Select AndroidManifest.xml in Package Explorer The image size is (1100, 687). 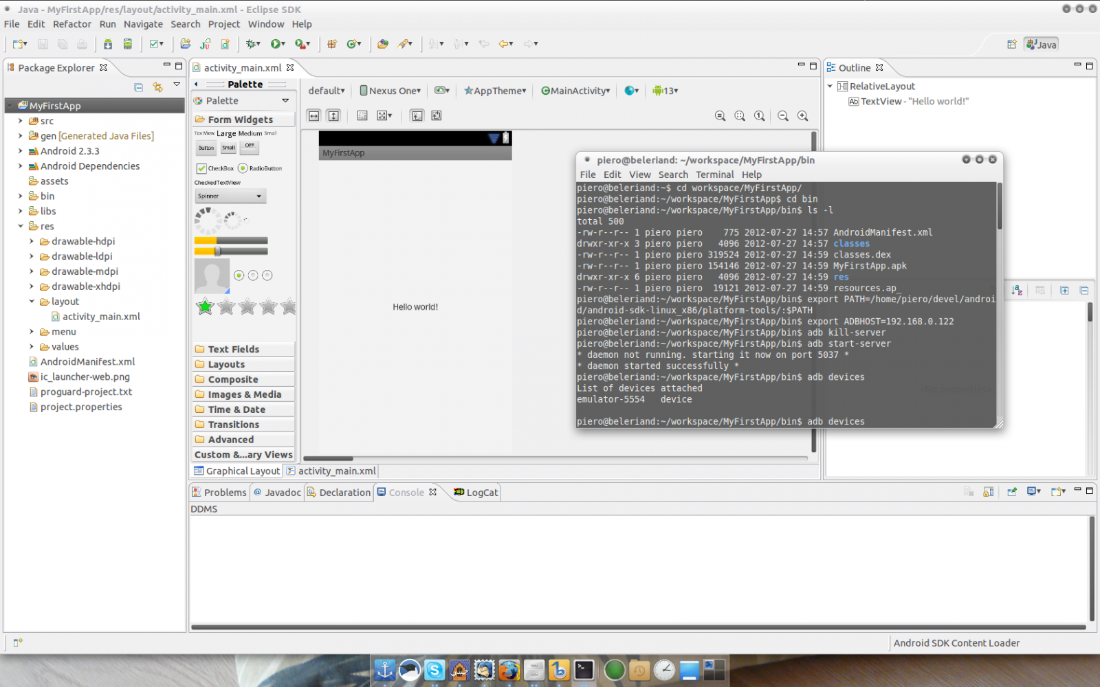(x=87, y=361)
